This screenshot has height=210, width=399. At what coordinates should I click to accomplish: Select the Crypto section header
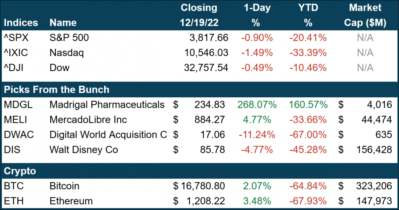pos(20,171)
